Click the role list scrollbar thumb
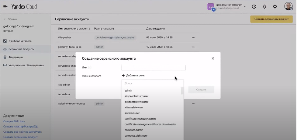297x140 pixels. pyautogui.click(x=182, y=91)
